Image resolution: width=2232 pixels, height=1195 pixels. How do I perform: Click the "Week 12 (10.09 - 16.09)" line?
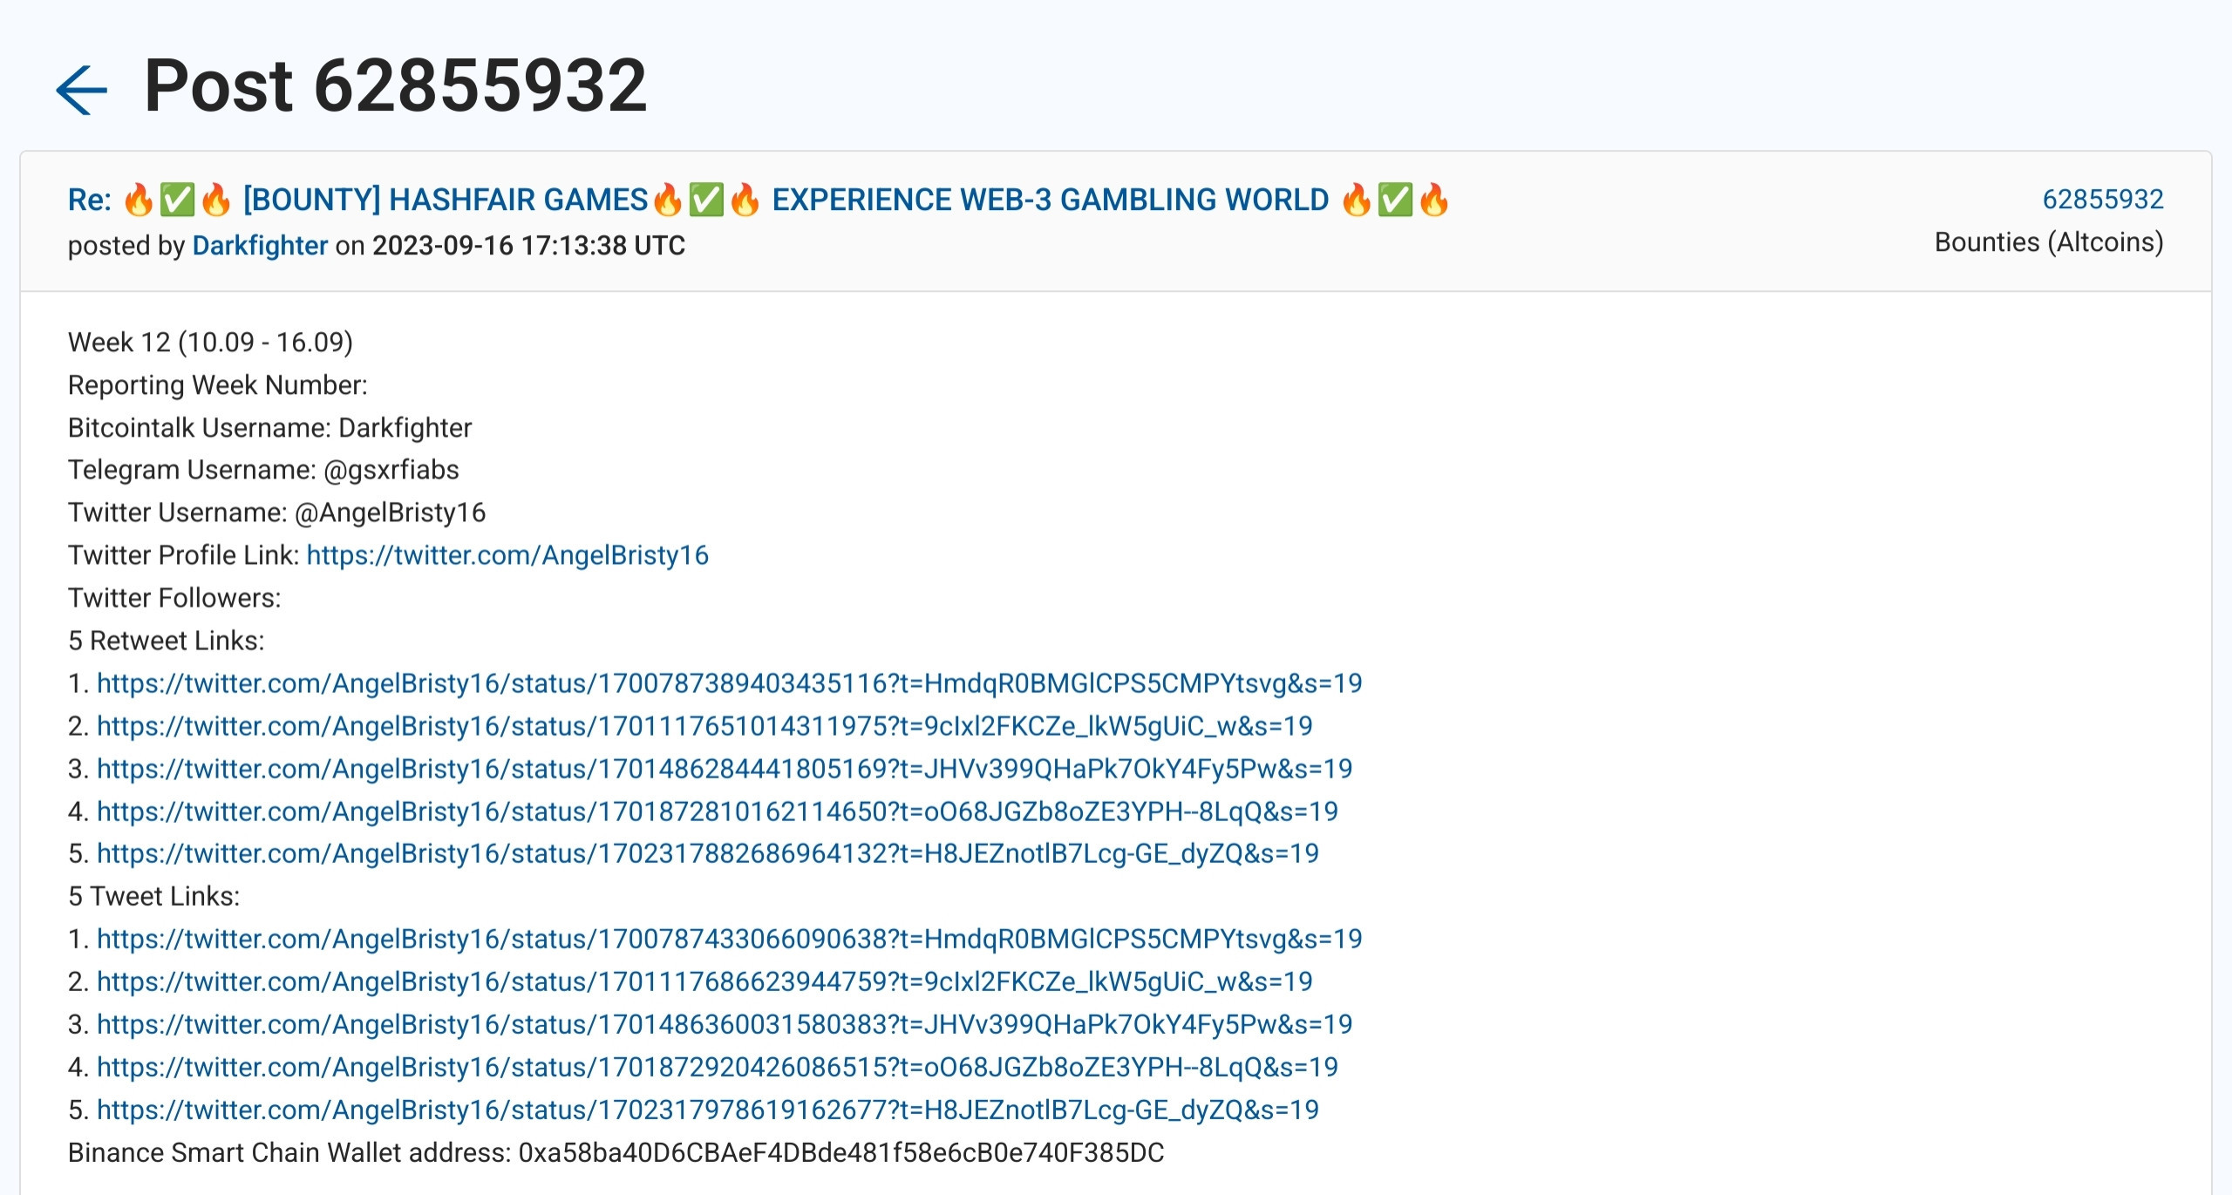coord(210,343)
